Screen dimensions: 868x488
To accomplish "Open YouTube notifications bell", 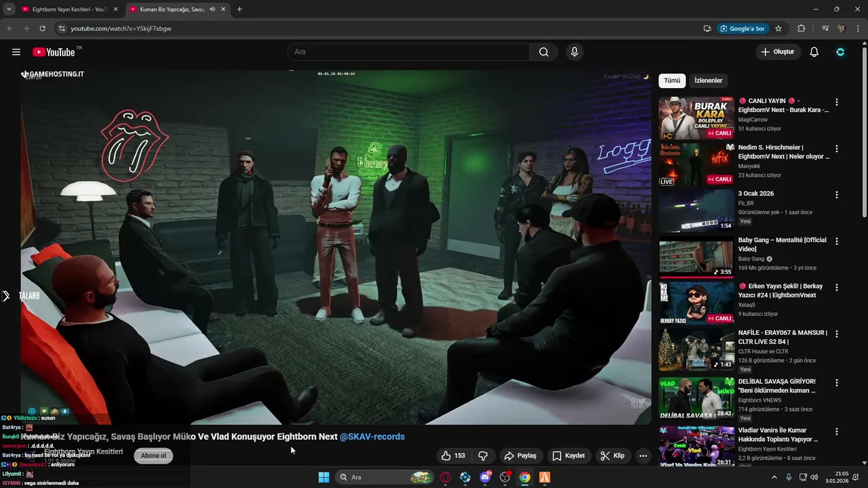I will (814, 52).
